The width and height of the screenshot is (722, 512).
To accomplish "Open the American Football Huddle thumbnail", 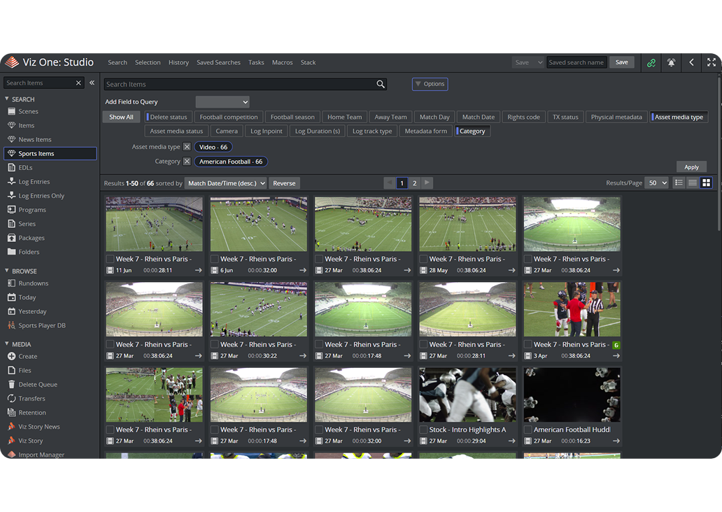I will click(x=572, y=395).
